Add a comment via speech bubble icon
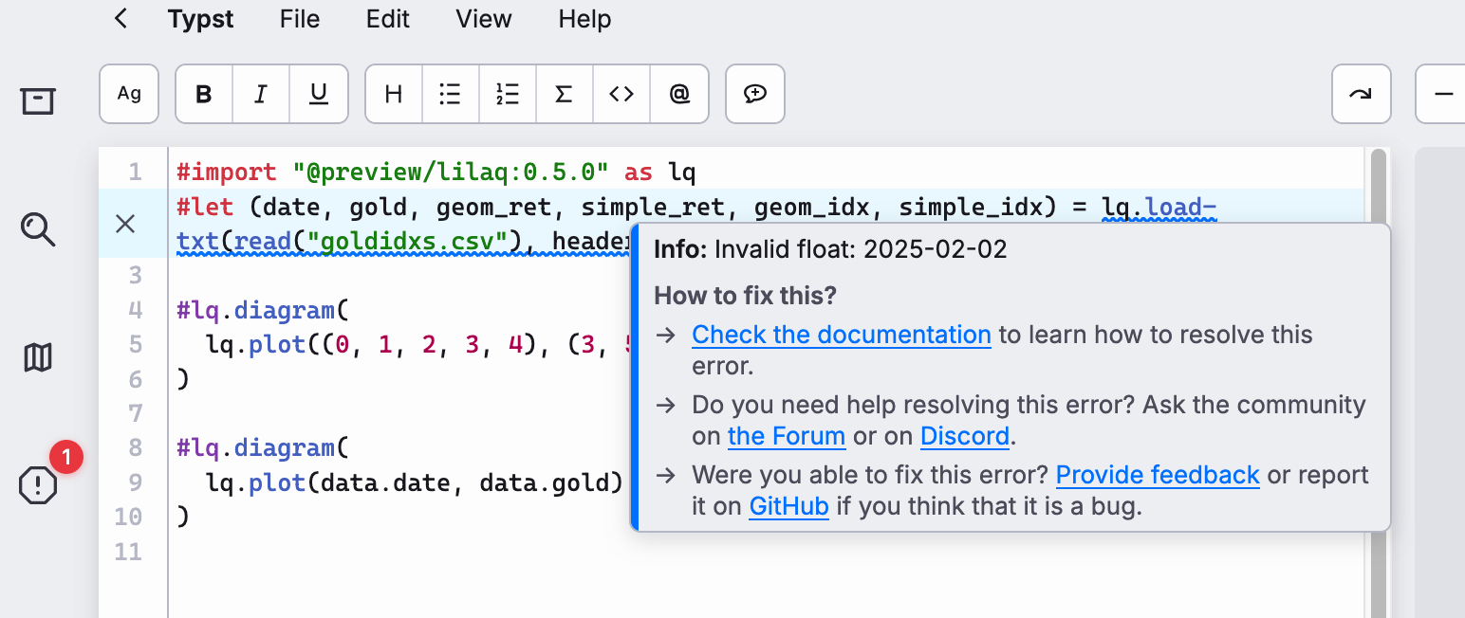 click(755, 94)
